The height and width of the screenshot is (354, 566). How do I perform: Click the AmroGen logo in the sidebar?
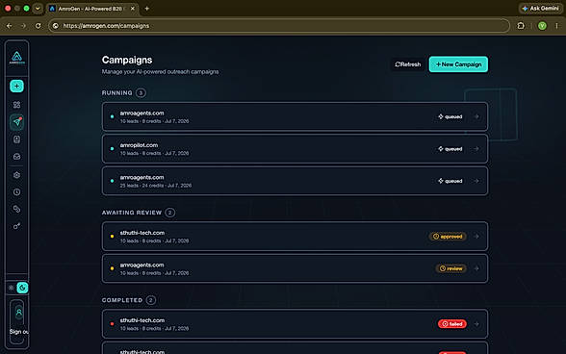point(16,58)
